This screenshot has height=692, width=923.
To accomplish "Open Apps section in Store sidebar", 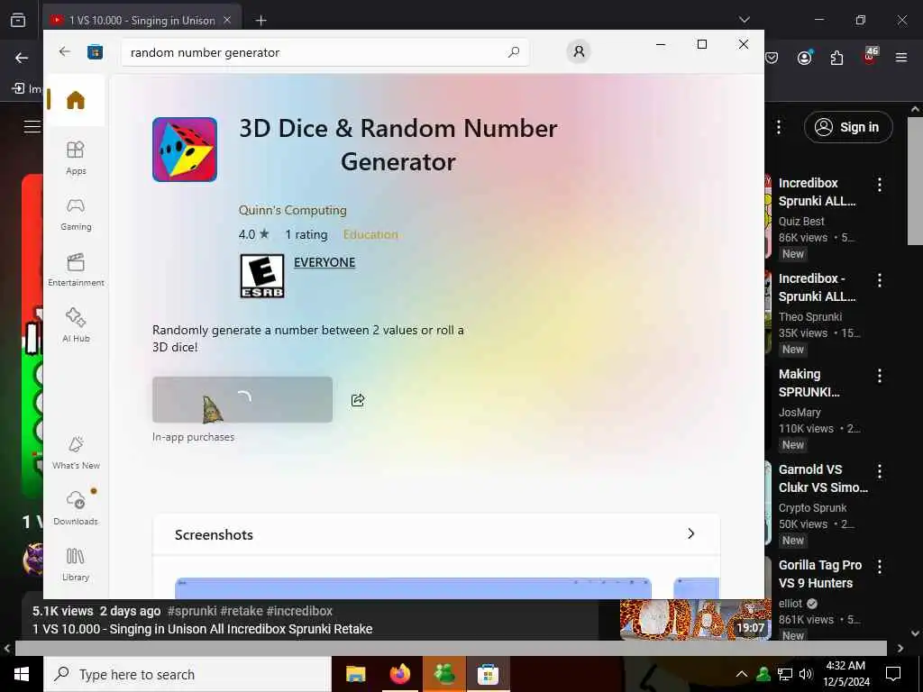I will pos(76,159).
